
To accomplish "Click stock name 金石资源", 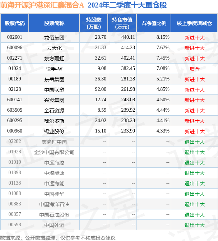I will (54, 111).
